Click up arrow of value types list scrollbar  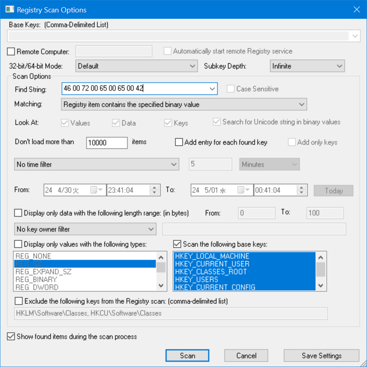coord(161,257)
